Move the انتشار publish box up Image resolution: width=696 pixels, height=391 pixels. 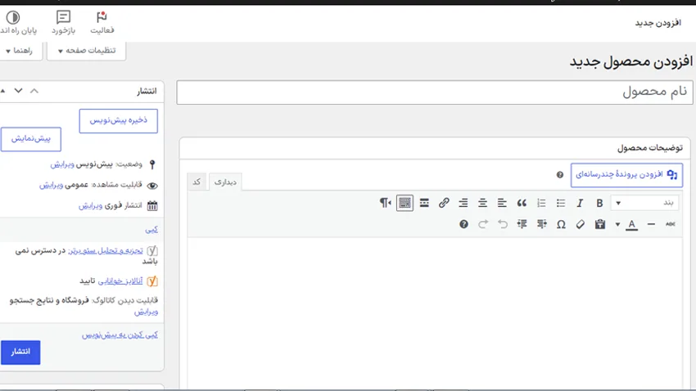pyautogui.click(x=34, y=91)
